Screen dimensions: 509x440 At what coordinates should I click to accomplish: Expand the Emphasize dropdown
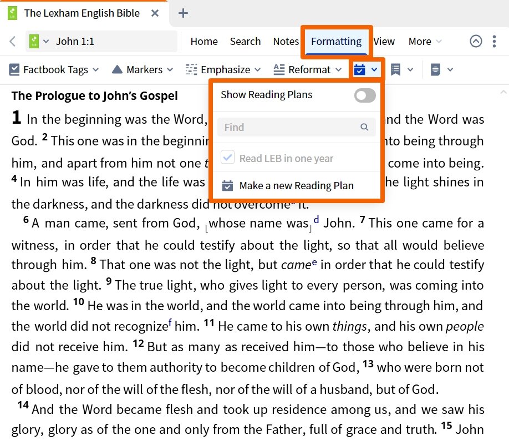[x=258, y=69]
